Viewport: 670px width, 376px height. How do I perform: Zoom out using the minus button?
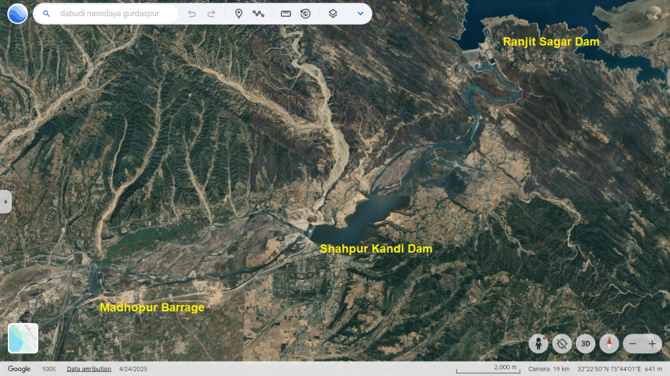(632, 343)
